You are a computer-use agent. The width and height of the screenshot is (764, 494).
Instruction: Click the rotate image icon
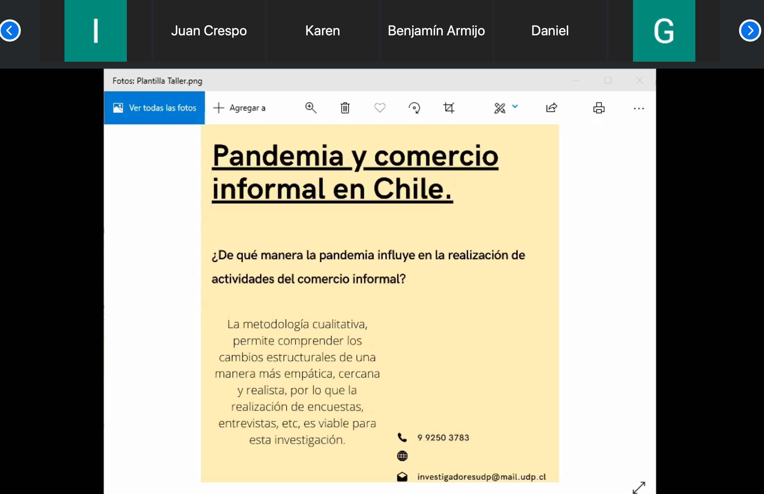pyautogui.click(x=414, y=108)
